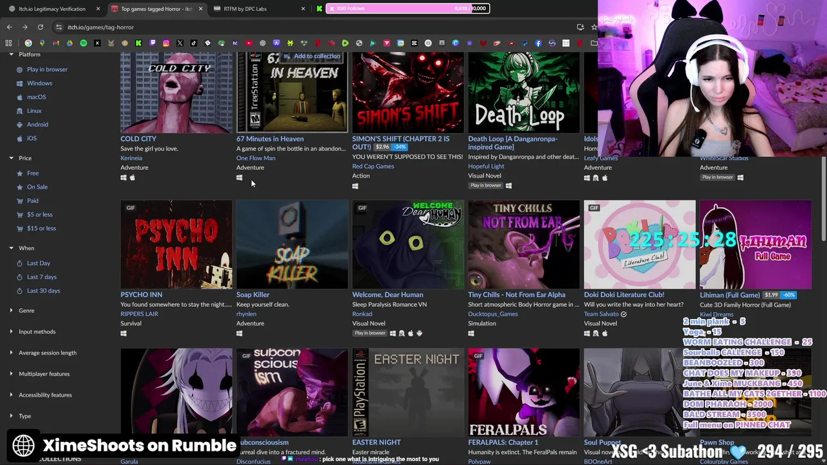Click Play in browser tag under Death Loop
The height and width of the screenshot is (465, 827).
point(486,185)
